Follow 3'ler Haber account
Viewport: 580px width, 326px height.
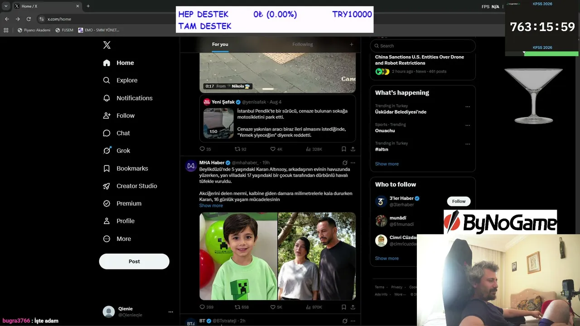[x=459, y=201]
